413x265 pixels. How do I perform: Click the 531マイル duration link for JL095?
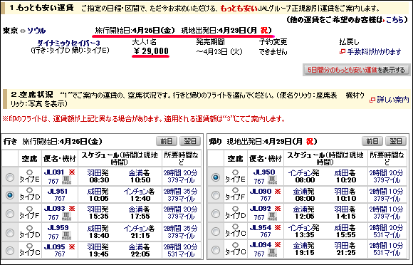(181, 254)
